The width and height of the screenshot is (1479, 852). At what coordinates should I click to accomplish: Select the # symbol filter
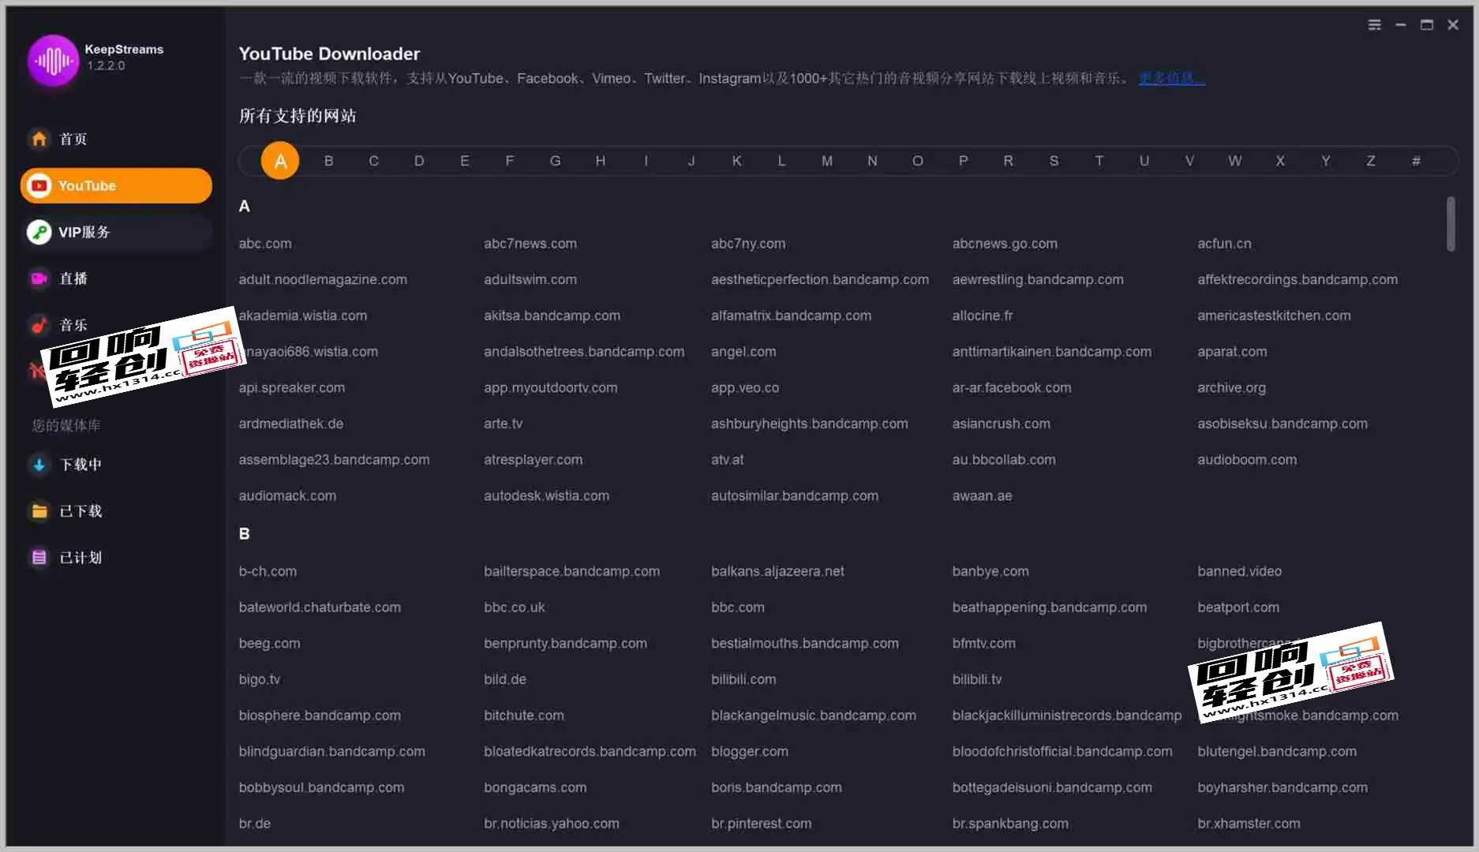pyautogui.click(x=1417, y=161)
